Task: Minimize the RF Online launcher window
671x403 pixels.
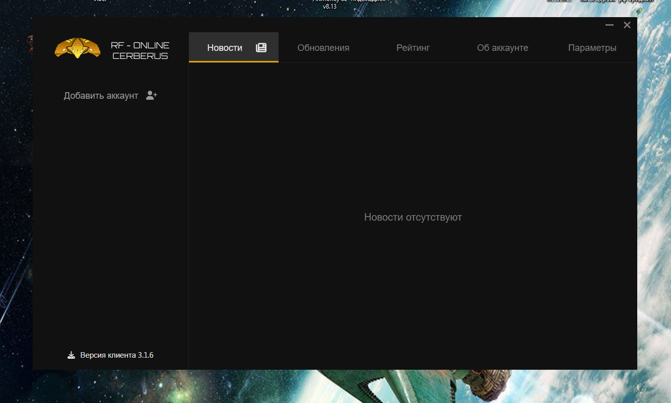Action: [610, 25]
